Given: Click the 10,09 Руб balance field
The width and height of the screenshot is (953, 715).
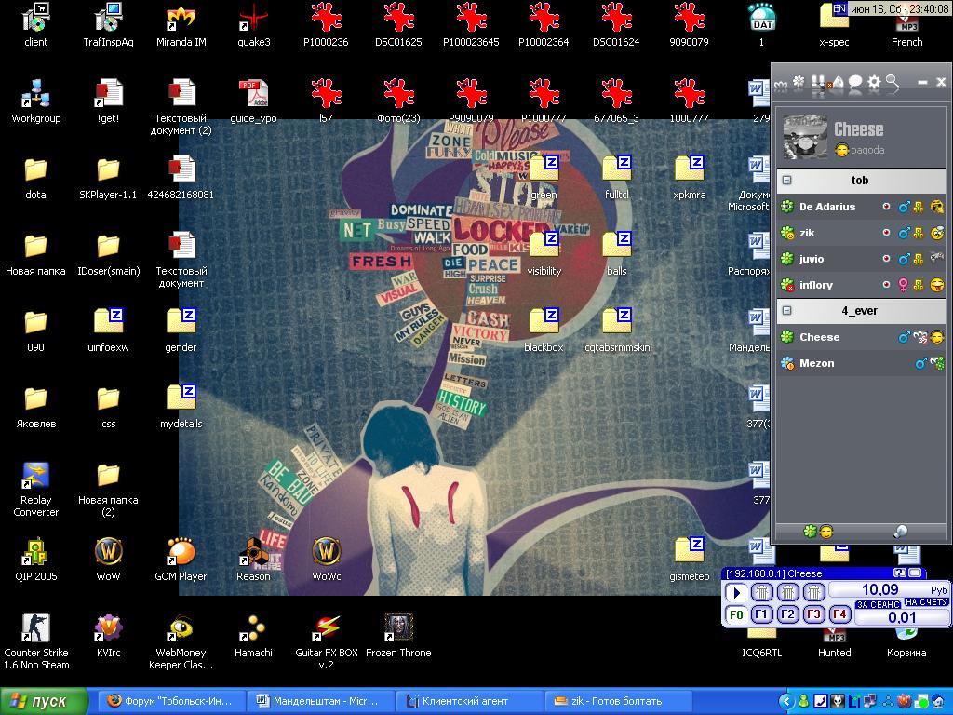Looking at the screenshot, I should pyautogui.click(x=889, y=589).
